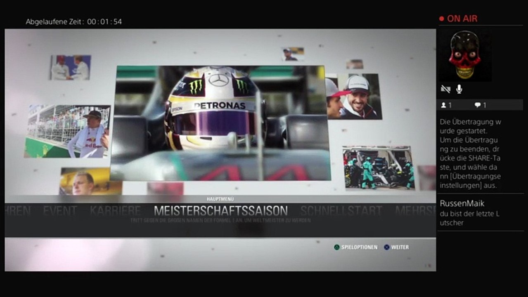Click the Hauptmenü heading label
528x297 pixels.
click(x=220, y=199)
